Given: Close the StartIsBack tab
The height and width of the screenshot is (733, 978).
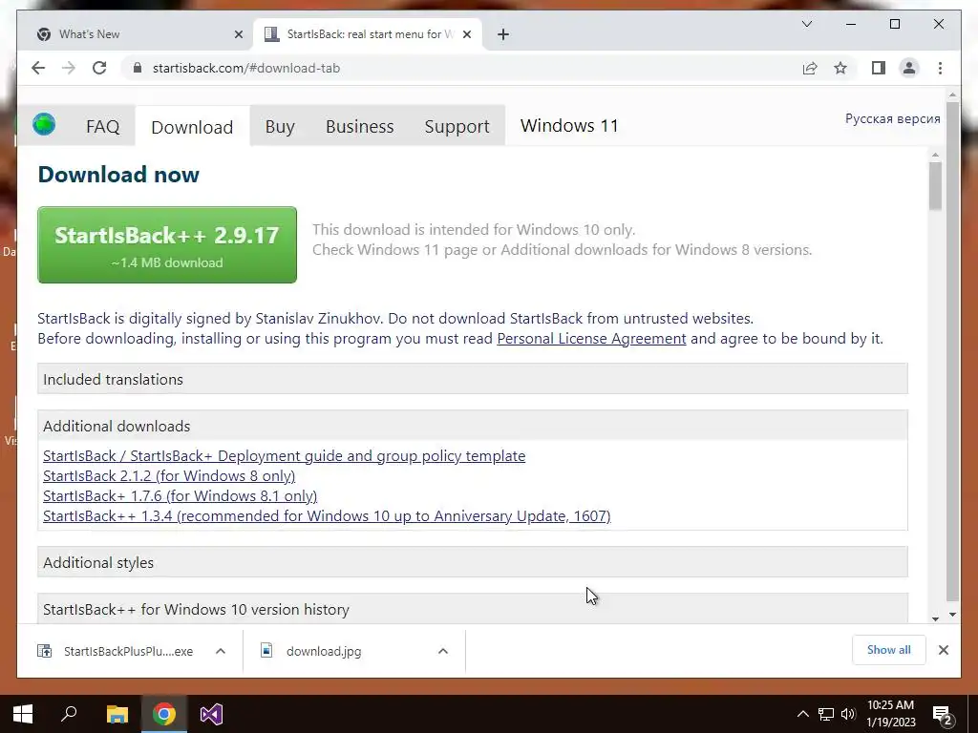Looking at the screenshot, I should (x=466, y=34).
